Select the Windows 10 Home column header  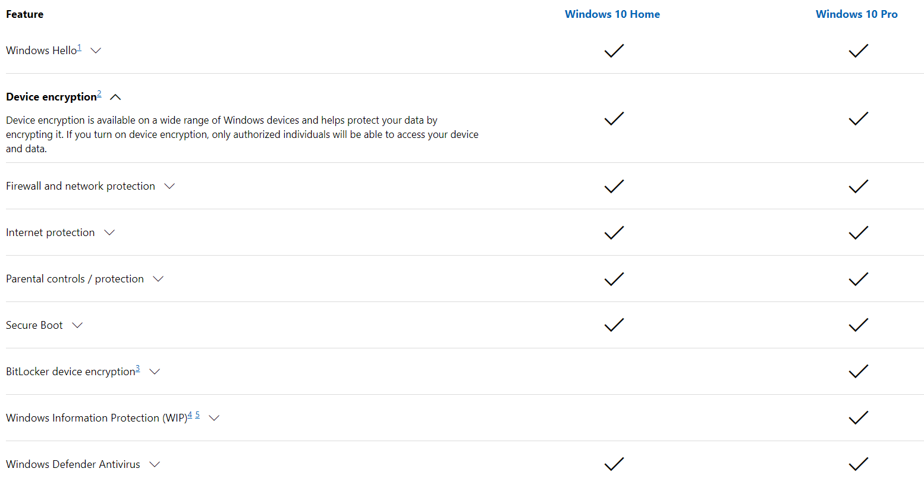pos(612,14)
